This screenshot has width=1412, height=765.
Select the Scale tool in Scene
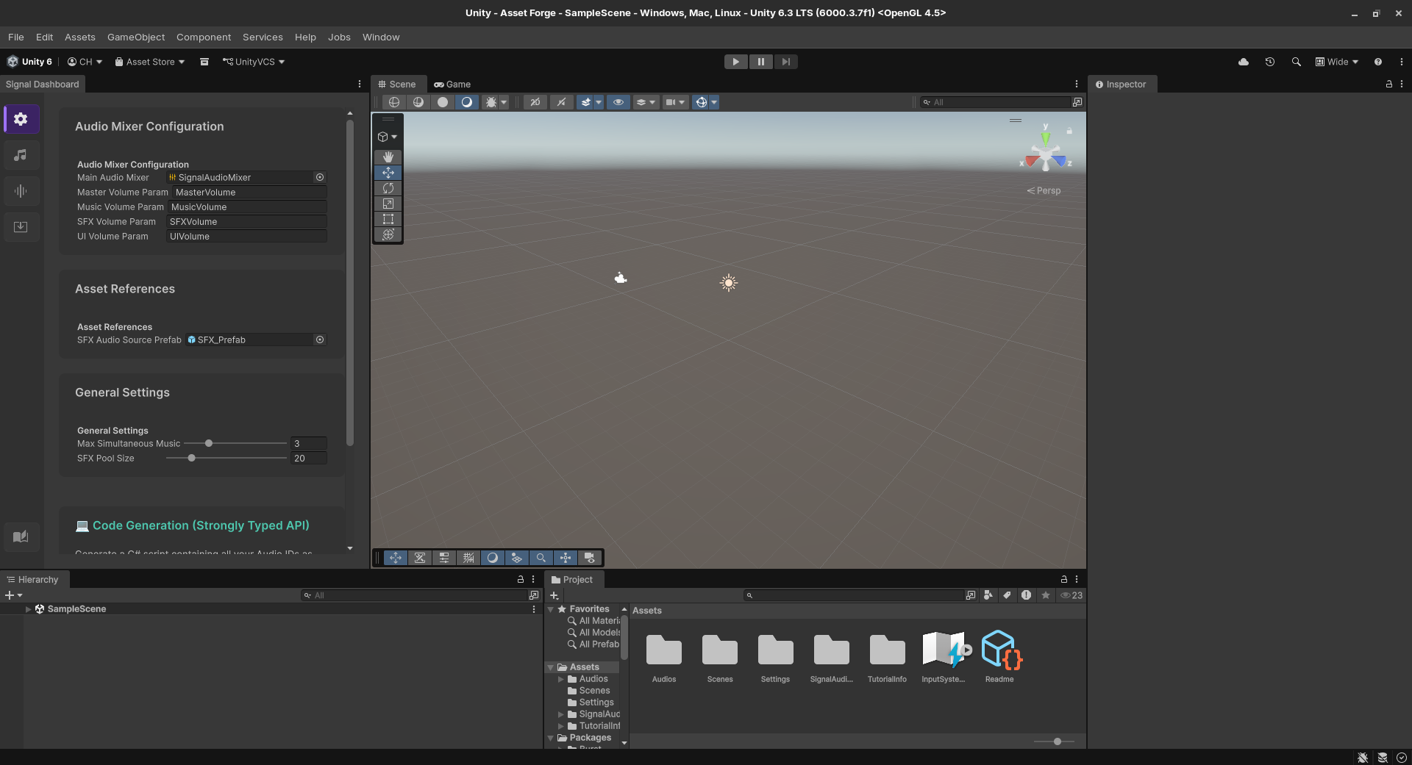tap(388, 204)
